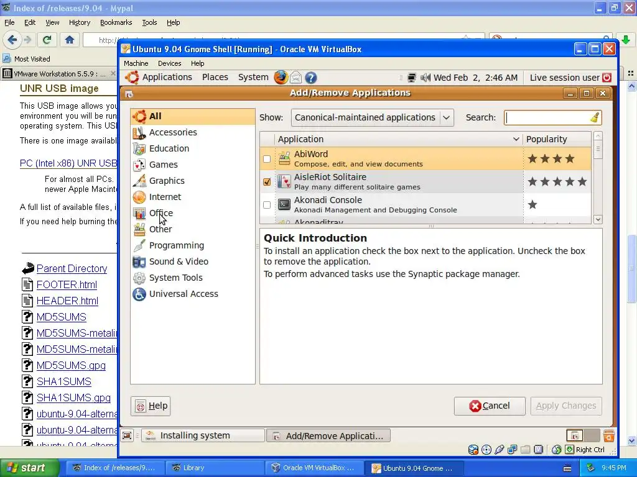The height and width of the screenshot is (477, 637).
Task: Open the SHA1SUMS.gpg link
Action: click(73, 398)
